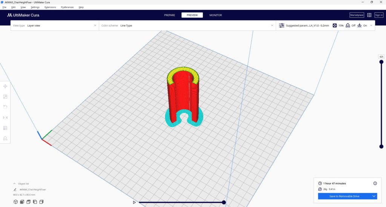Select the Mirror tool in left toolbar

5,117
